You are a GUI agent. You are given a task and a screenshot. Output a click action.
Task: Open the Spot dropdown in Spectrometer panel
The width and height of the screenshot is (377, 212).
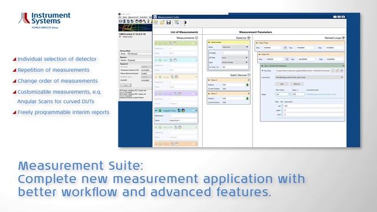235,62
